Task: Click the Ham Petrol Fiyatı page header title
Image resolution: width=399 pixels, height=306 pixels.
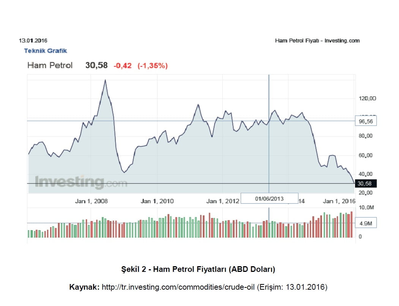Action: 317,41
